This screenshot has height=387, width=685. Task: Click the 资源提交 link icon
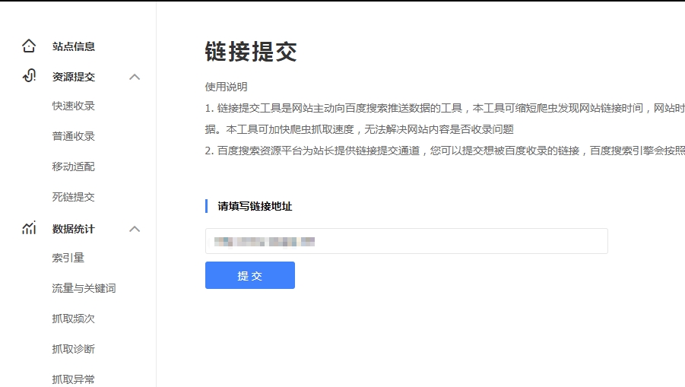tap(29, 76)
